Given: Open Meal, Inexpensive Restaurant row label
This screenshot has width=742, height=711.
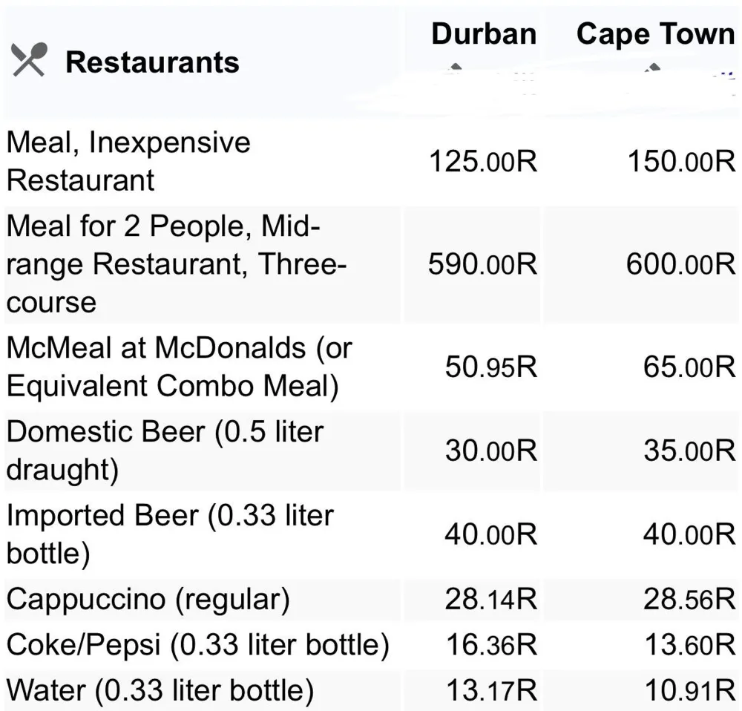Looking at the screenshot, I should click(x=128, y=161).
